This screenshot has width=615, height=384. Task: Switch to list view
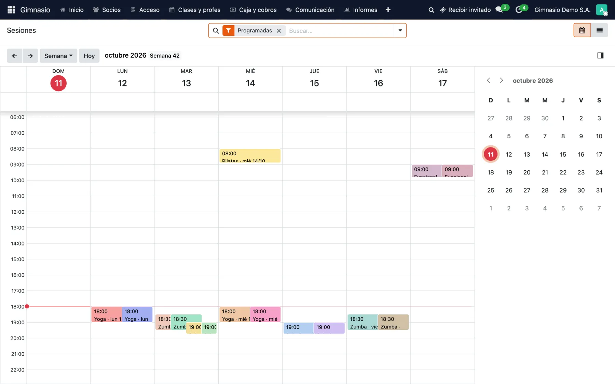pos(599,30)
